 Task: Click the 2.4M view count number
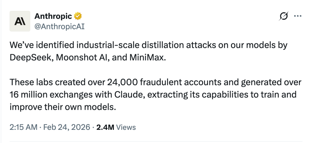[106, 127]
